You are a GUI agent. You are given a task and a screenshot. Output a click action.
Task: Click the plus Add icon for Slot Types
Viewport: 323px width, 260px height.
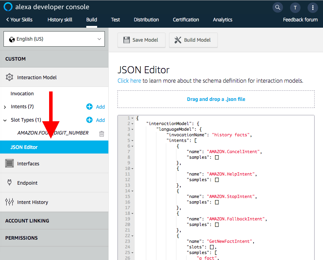click(x=90, y=120)
